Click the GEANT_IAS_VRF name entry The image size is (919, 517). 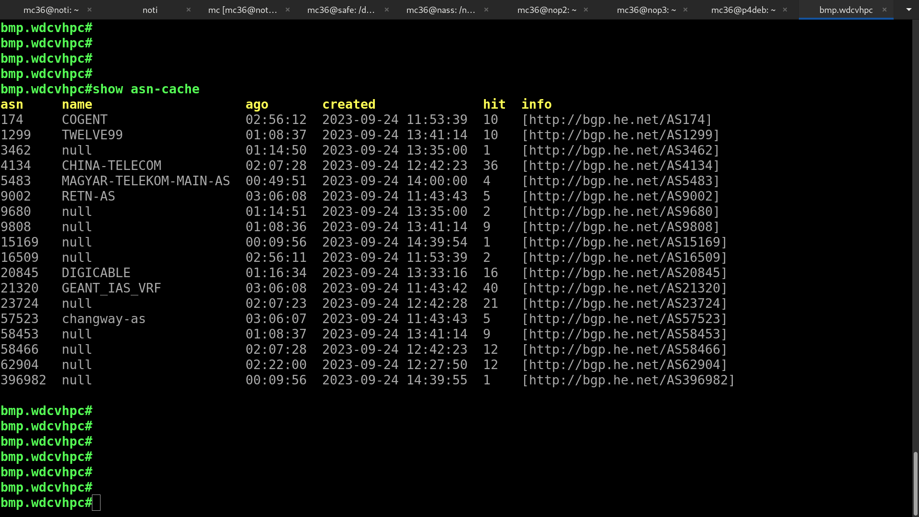pos(112,288)
